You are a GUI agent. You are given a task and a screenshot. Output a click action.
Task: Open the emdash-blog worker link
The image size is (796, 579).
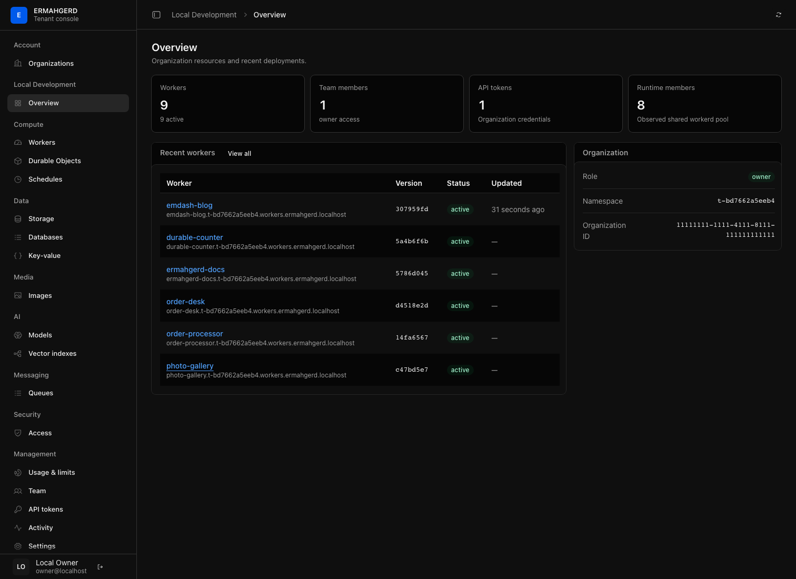tap(190, 205)
